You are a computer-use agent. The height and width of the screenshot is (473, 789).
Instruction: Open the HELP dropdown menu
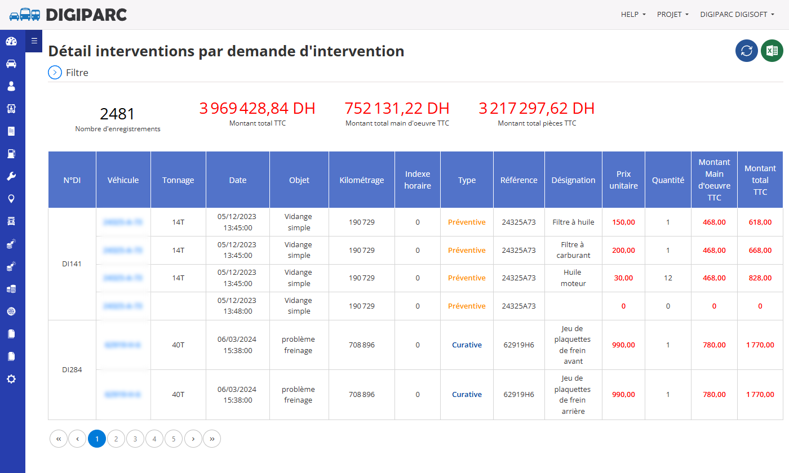(633, 15)
